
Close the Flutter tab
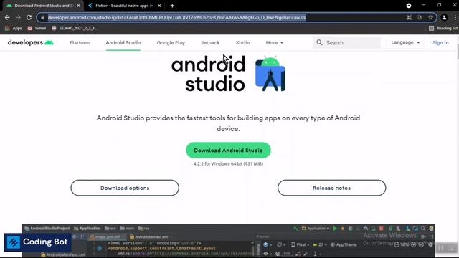coord(159,6)
